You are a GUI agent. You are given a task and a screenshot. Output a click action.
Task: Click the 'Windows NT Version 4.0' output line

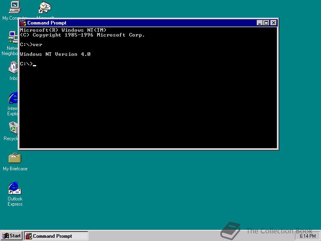pos(55,54)
